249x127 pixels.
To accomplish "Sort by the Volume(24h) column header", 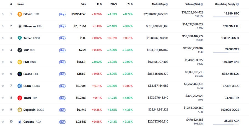I will (x=193, y=4).
